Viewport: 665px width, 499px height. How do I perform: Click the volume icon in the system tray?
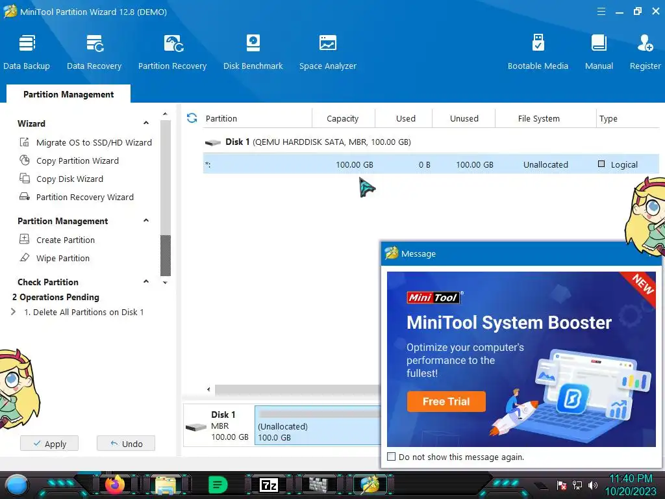tap(593, 485)
